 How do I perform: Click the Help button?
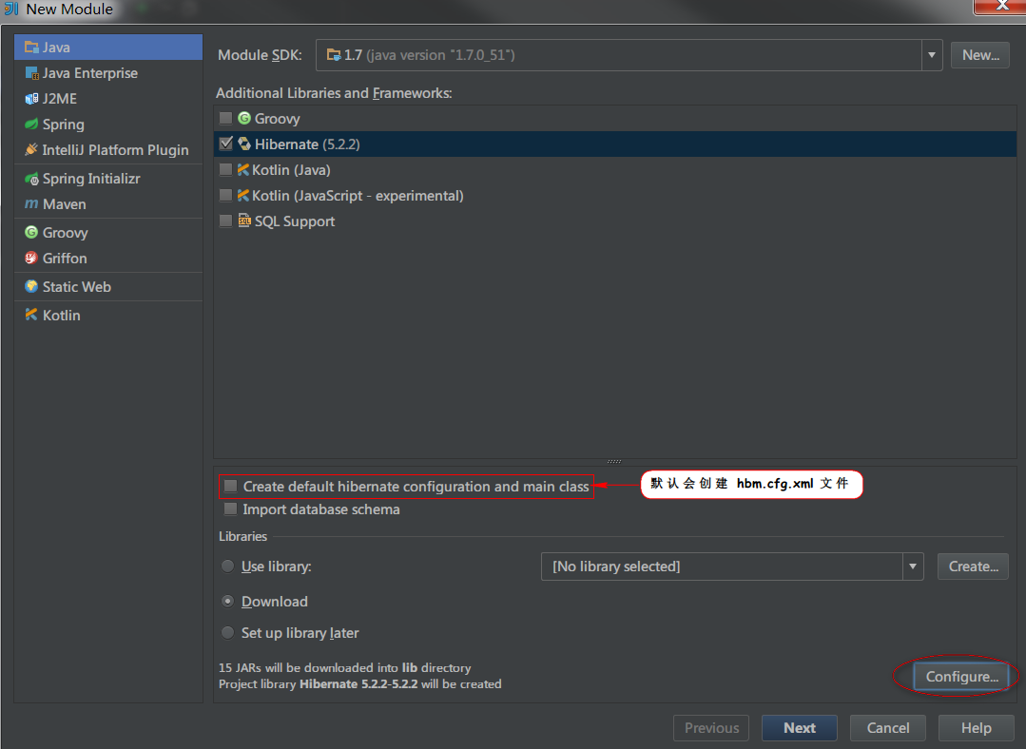point(976,728)
